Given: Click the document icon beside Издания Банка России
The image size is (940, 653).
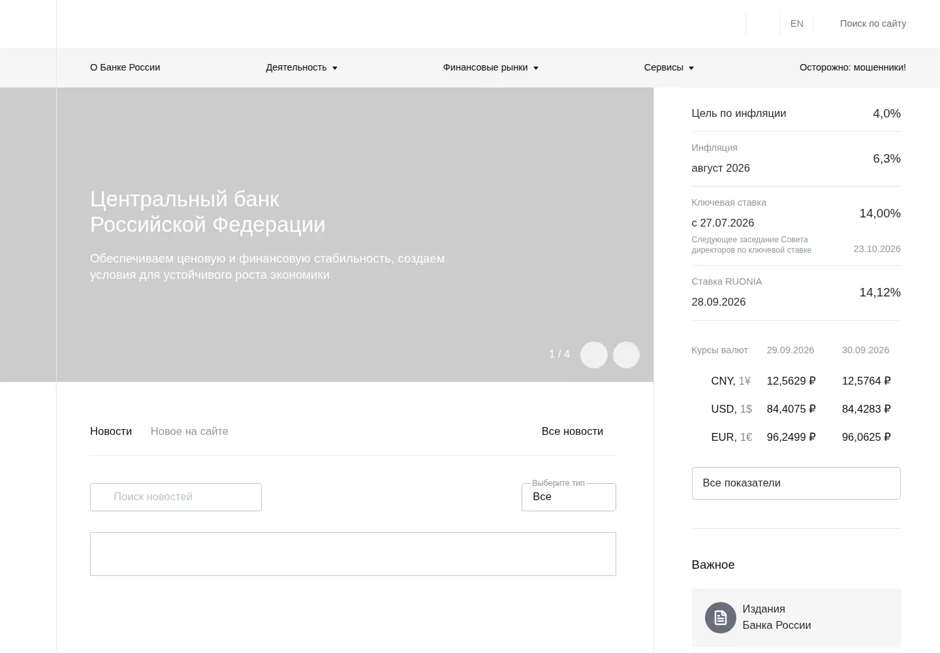Looking at the screenshot, I should (721, 617).
